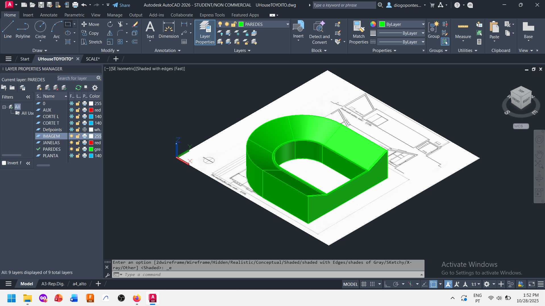Switch to the Annotate ribbon tab
The width and height of the screenshot is (545, 306).
click(x=49, y=15)
